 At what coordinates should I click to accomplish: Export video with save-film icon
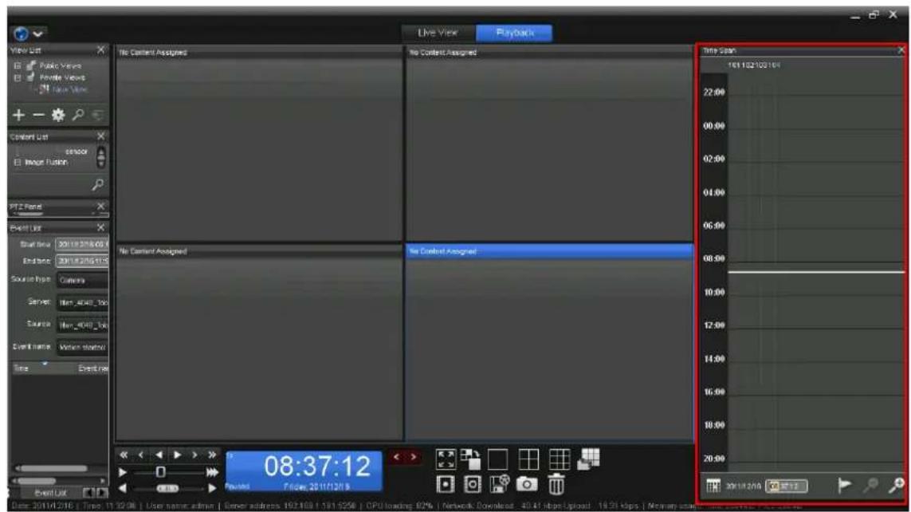499,484
